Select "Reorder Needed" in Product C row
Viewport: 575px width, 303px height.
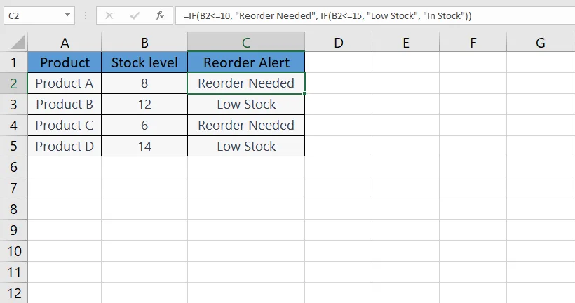click(x=246, y=126)
